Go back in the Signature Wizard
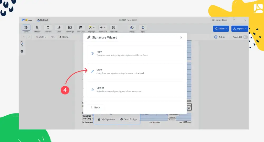 click(x=95, y=107)
